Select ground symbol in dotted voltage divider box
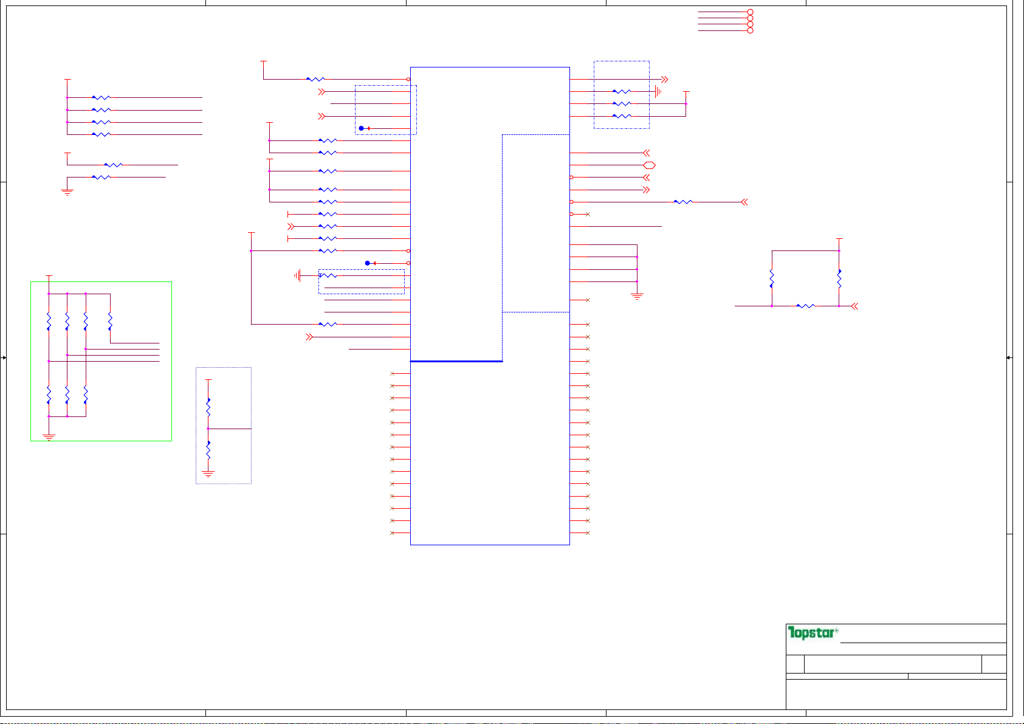The image size is (1024, 724). (208, 474)
